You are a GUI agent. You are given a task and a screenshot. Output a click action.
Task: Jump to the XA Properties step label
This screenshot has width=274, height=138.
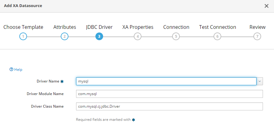[138, 27]
